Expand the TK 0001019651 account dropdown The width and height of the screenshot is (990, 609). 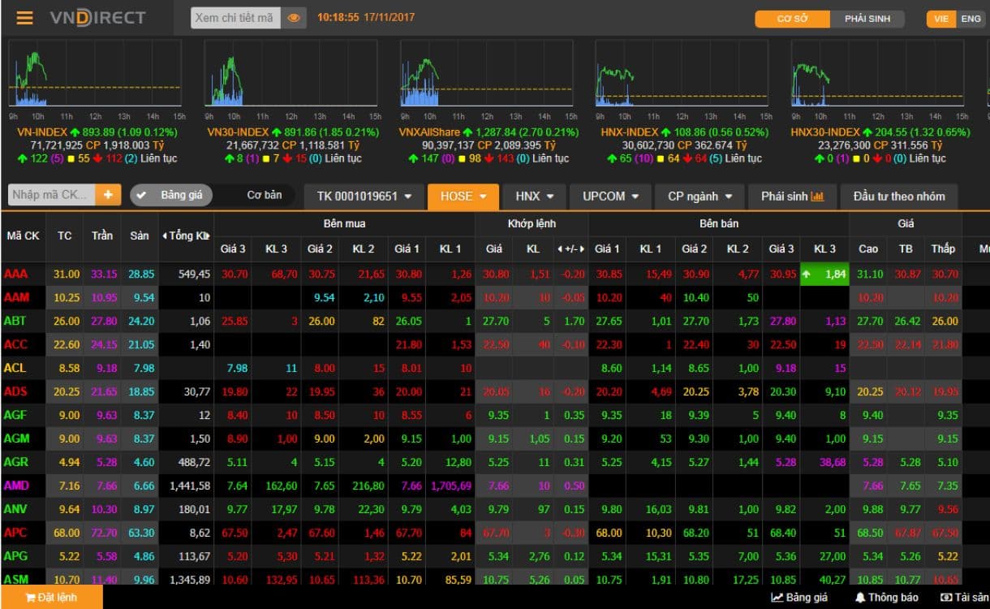pyautogui.click(x=364, y=197)
